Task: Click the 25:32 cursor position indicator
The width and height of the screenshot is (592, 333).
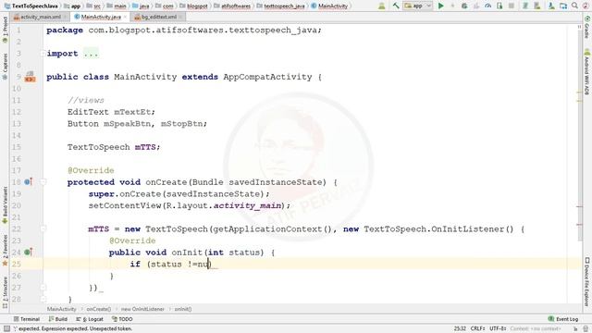Action: 460,329
